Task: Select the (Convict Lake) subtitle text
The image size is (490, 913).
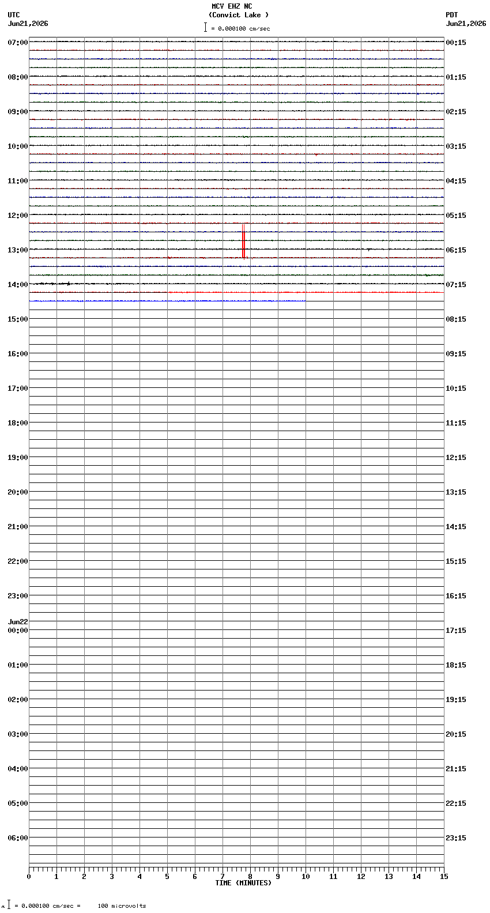Action: coord(239,15)
